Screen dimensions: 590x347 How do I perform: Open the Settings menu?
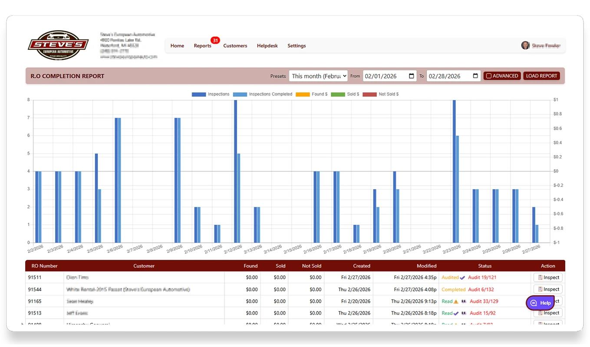(x=297, y=46)
